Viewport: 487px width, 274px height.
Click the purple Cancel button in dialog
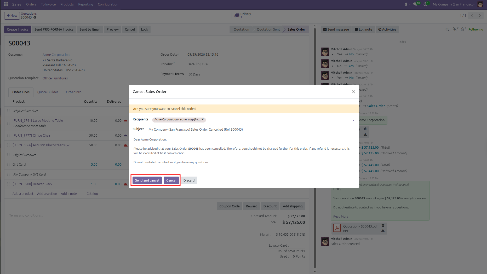[x=171, y=180]
